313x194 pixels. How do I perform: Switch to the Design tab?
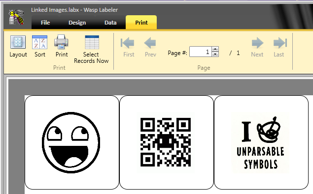coord(77,23)
